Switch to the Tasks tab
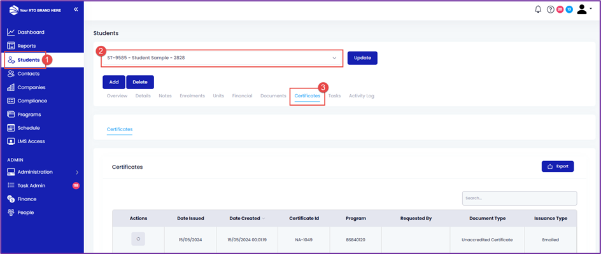Image resolution: width=601 pixels, height=254 pixels. [334, 95]
